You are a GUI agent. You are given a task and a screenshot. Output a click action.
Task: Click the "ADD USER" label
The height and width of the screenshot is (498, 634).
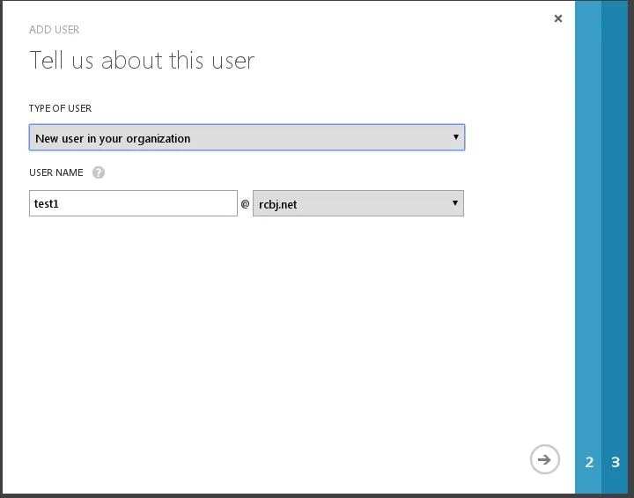pos(55,30)
